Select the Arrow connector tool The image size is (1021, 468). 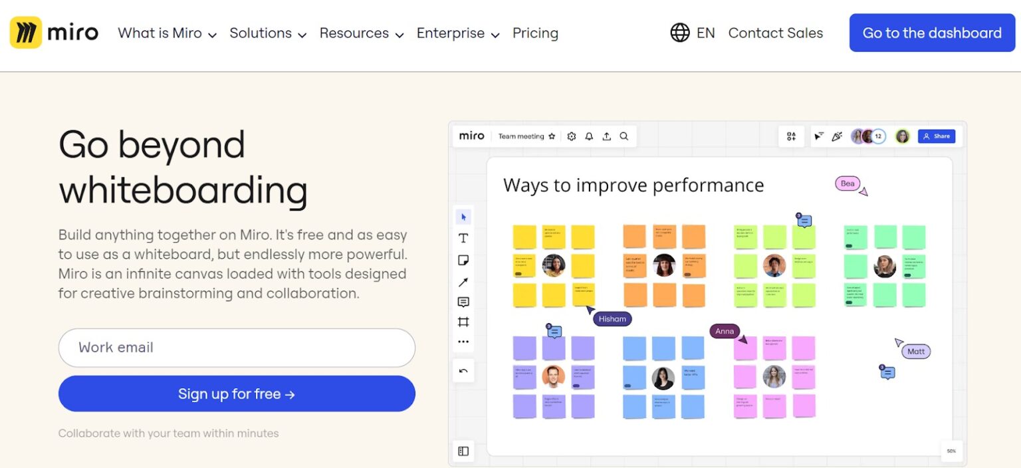[463, 282]
